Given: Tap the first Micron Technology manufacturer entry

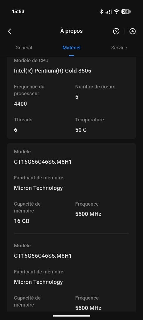Looking at the screenshot, I should pyautogui.click(x=38, y=188).
